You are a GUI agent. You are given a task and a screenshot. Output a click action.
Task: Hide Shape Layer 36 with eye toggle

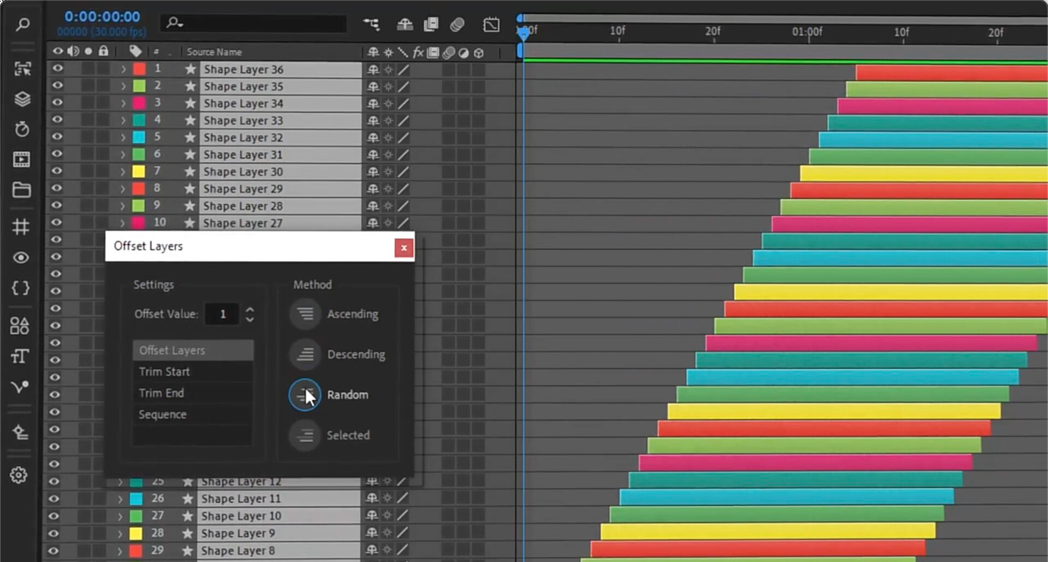click(x=57, y=68)
